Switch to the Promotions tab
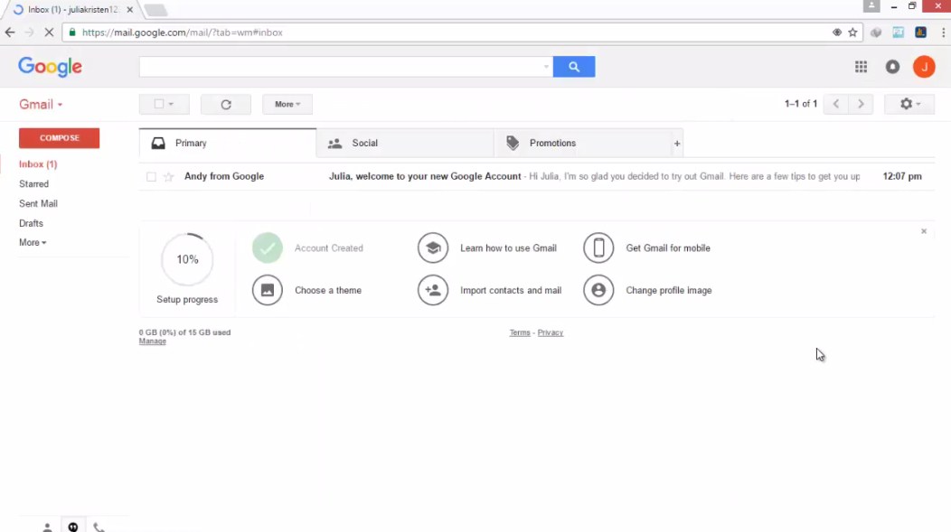The width and height of the screenshot is (951, 532). pos(582,143)
